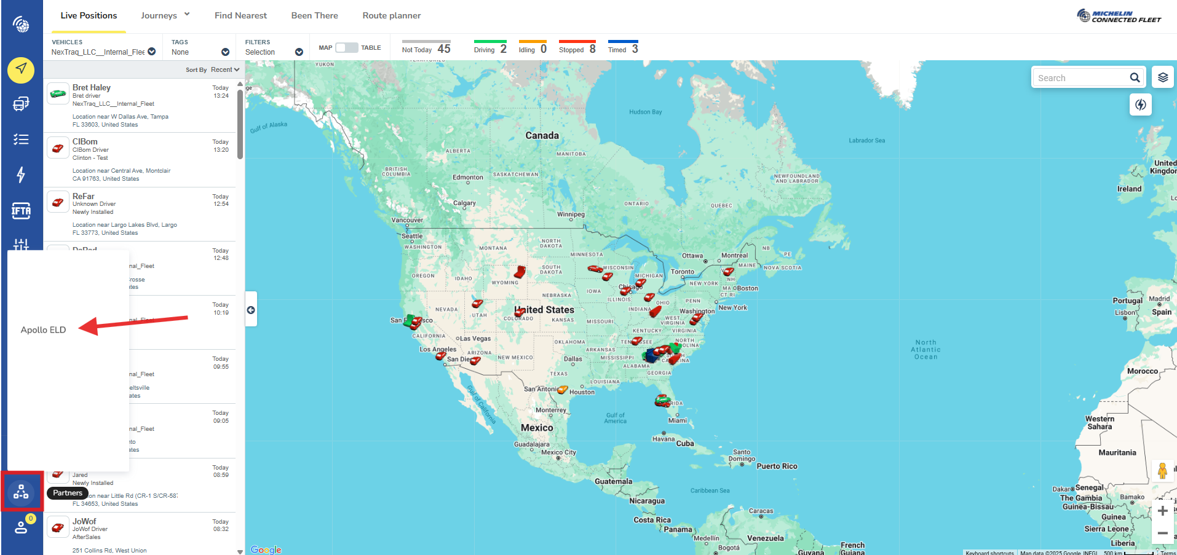The height and width of the screenshot is (555, 1177).
Task: Click Bret Haley's green car icon
Action: point(58,94)
